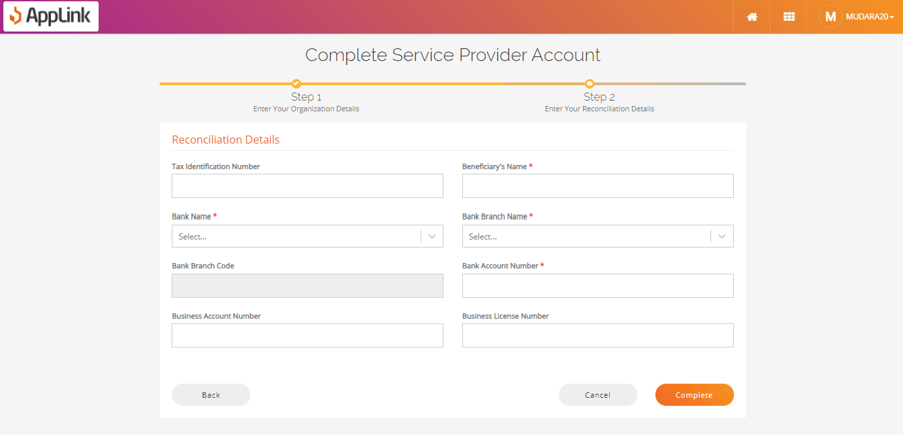Screen dimensions: 903x436
Task: Click the Back button
Action: pyautogui.click(x=211, y=395)
